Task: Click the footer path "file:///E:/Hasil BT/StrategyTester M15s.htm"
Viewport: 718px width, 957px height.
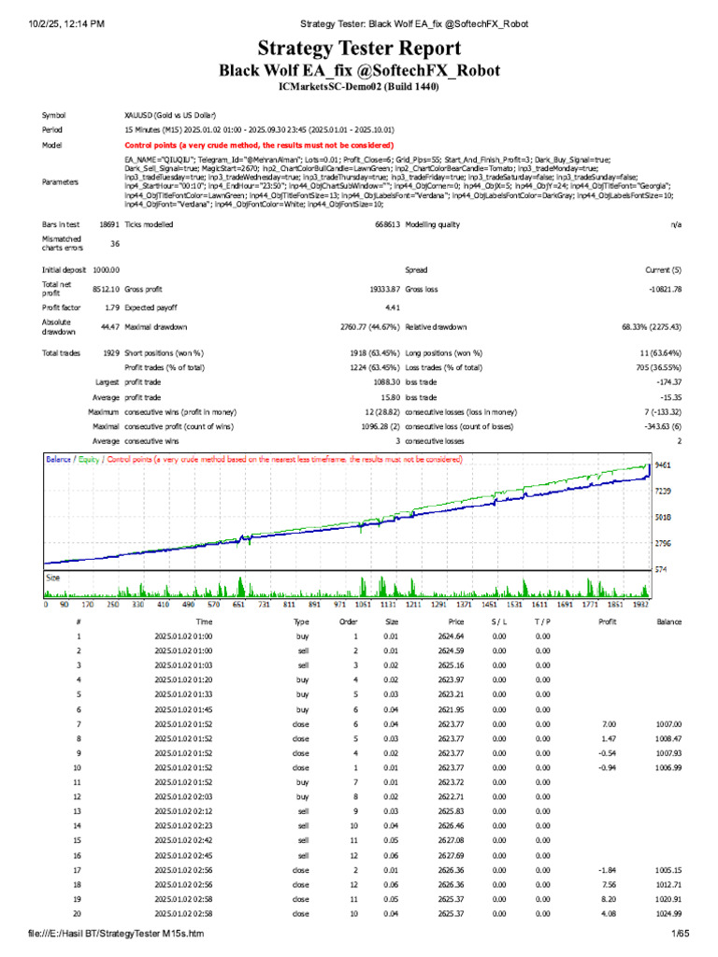Action: 116,934
